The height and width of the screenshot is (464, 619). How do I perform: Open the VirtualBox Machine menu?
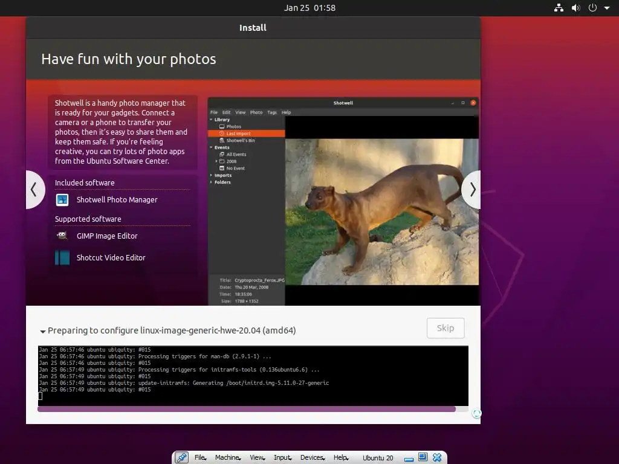228,458
